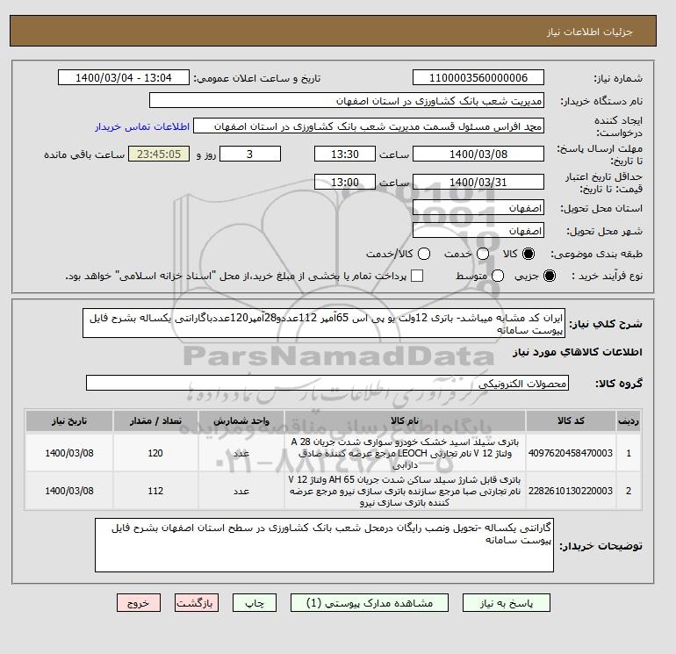676x654 pixels.
Task: Click product code 4097620458470003
Action: [571, 453]
